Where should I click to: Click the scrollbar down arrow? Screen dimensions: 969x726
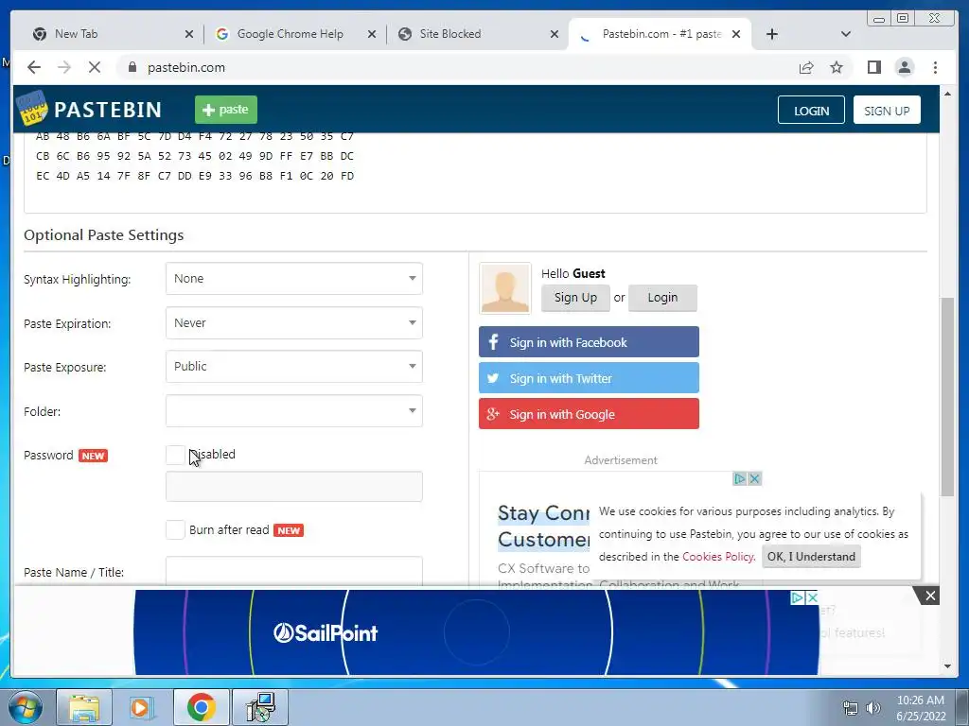tap(946, 666)
